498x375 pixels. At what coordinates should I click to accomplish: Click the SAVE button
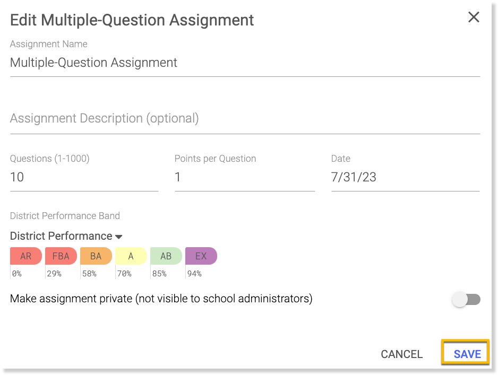pos(465,353)
